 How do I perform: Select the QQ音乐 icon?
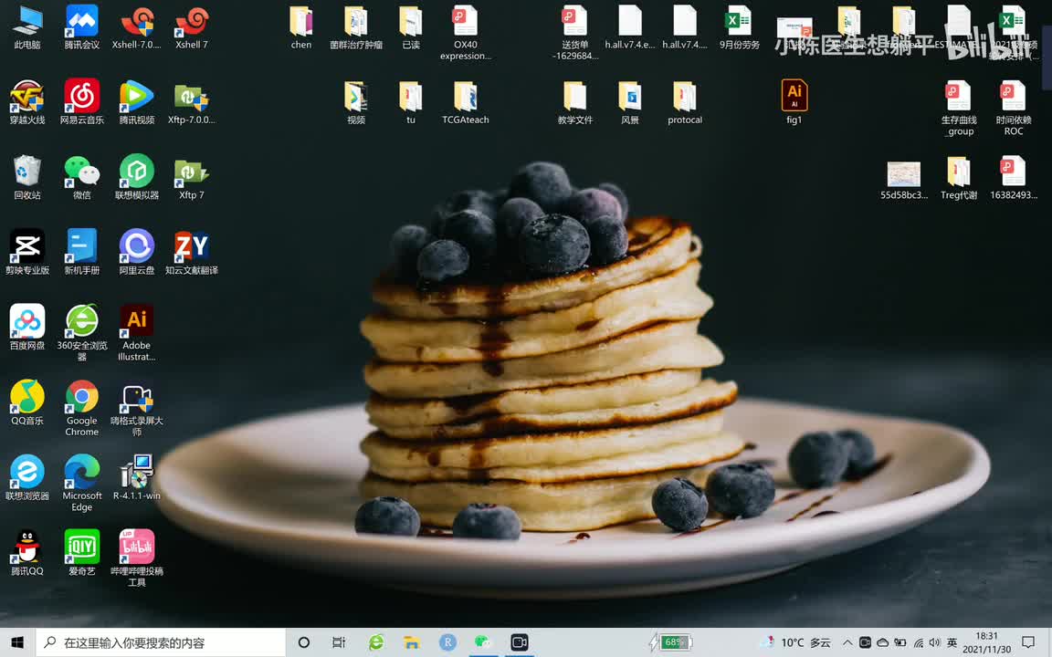pyautogui.click(x=27, y=403)
